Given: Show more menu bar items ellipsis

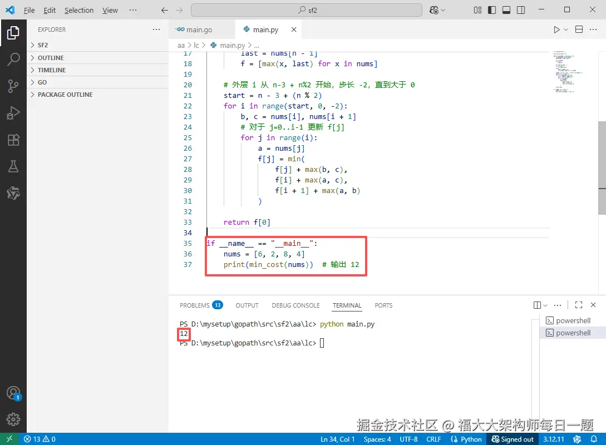Looking at the screenshot, I should 133,10.
